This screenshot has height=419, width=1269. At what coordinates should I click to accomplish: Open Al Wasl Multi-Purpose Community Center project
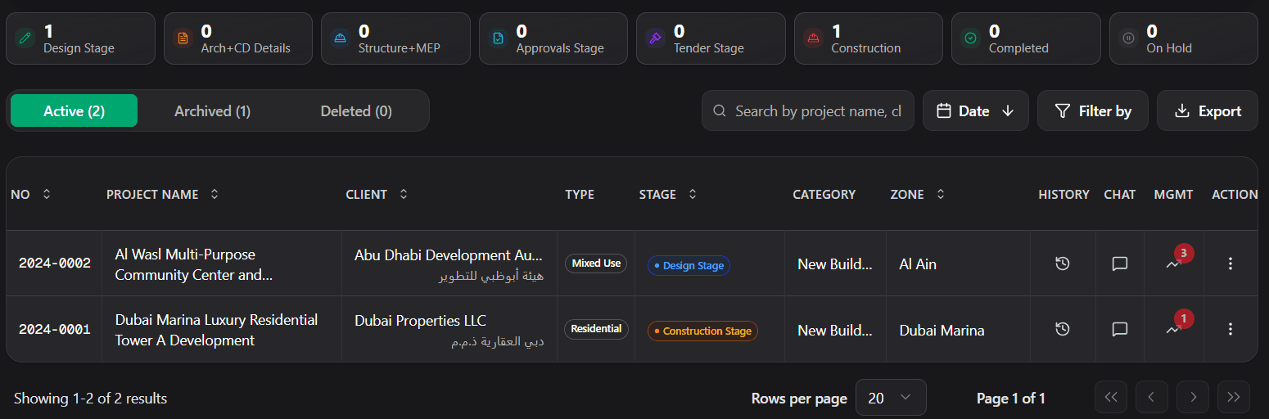pyautogui.click(x=194, y=264)
